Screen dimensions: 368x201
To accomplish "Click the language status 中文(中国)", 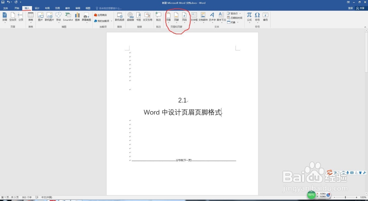I will point(47,197).
